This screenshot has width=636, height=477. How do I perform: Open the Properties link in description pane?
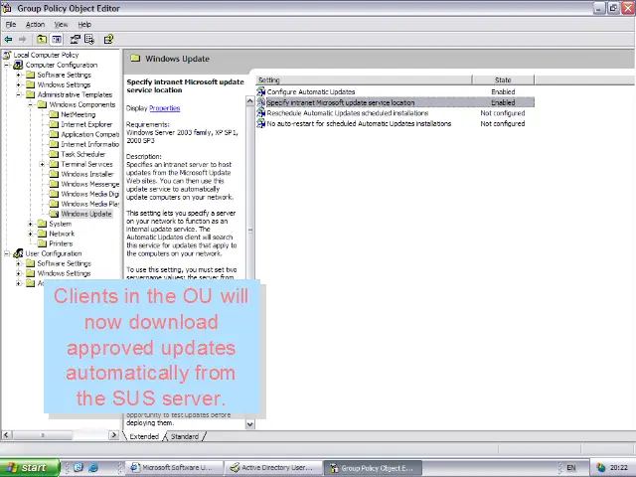click(164, 108)
